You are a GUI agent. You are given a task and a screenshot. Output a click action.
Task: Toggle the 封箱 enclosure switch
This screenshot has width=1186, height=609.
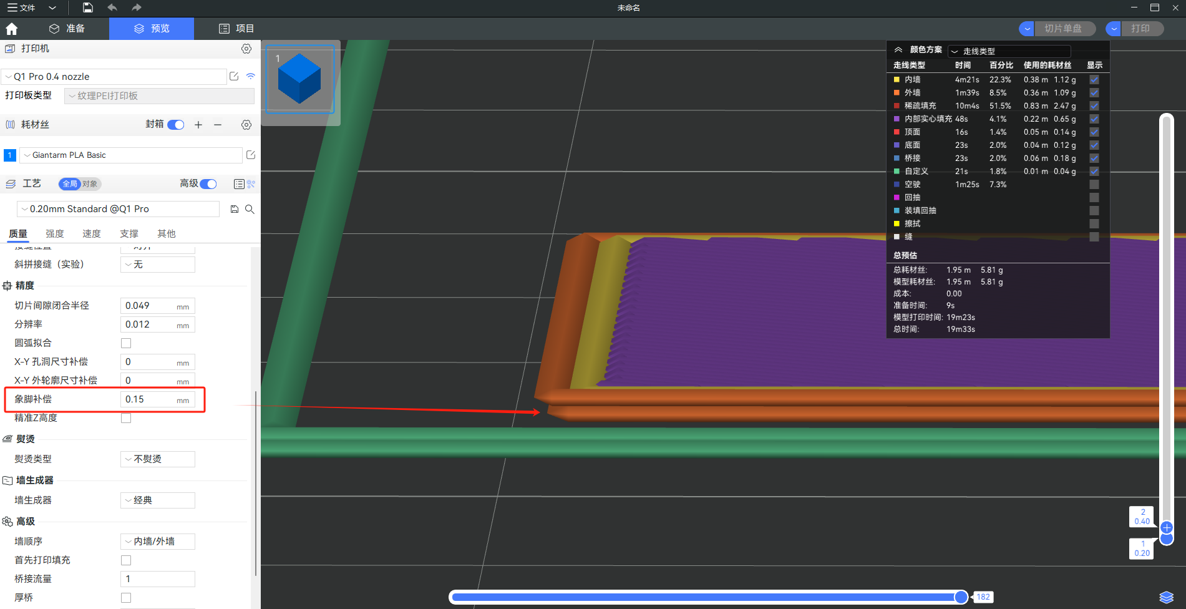pyautogui.click(x=176, y=125)
